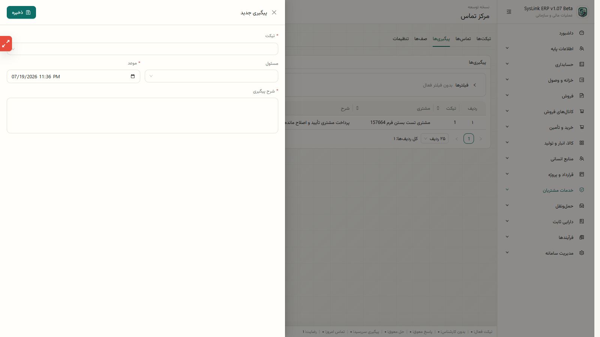Click the حمل‌ونقل sidebar icon

point(582,206)
